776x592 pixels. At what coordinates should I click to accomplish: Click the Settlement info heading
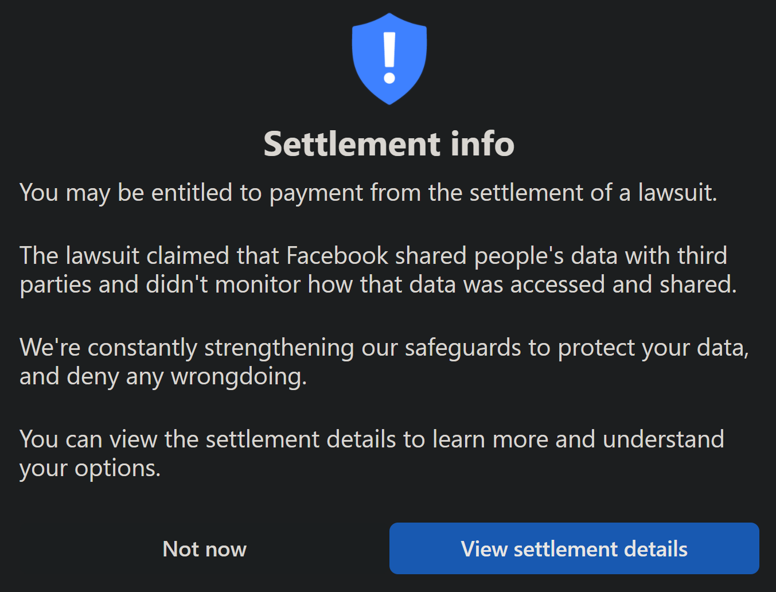pos(389,143)
